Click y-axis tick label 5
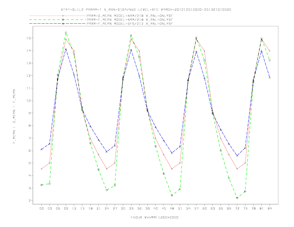Viewport: 294px width, 227px height. tap(30, 163)
